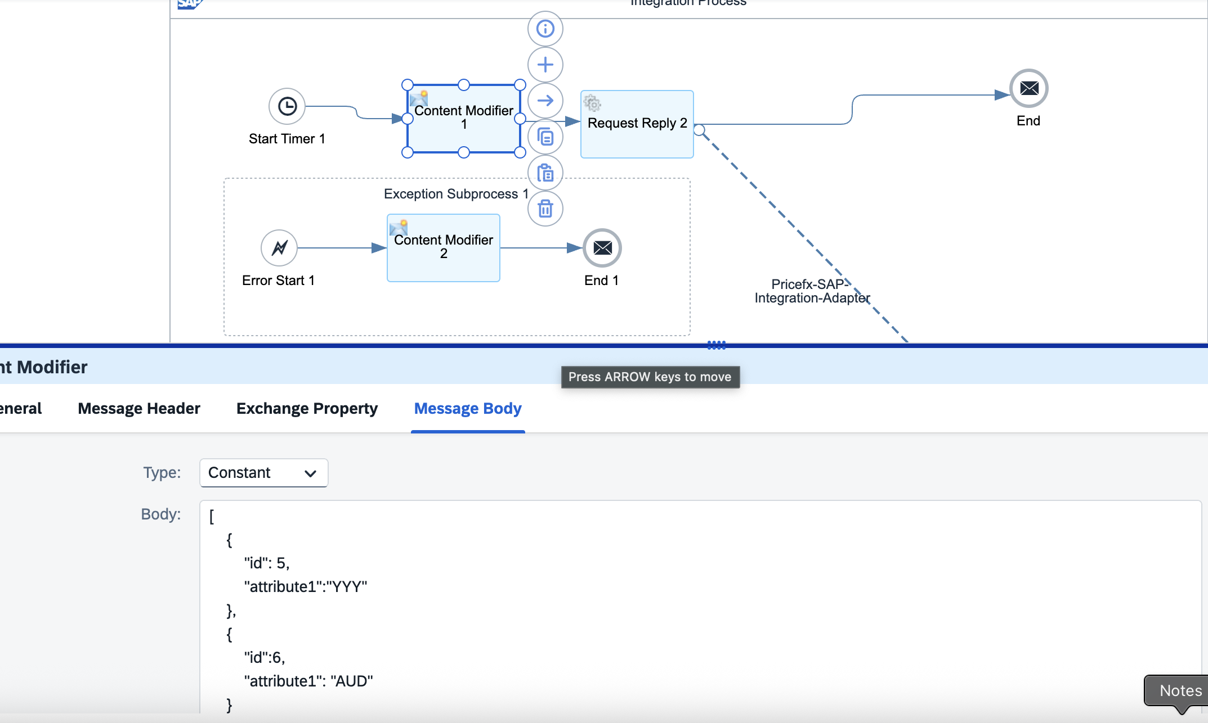Switch to the Message Header tab

tap(139, 409)
